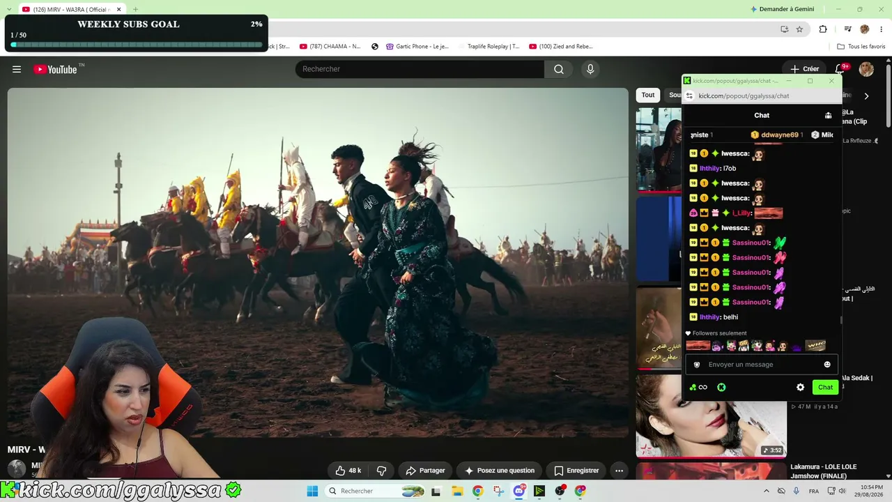892x502 pixels.
Task: Open a new Chrome tab
Action: 135,10
